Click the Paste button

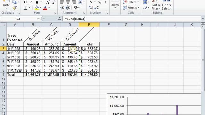coord(6,4)
